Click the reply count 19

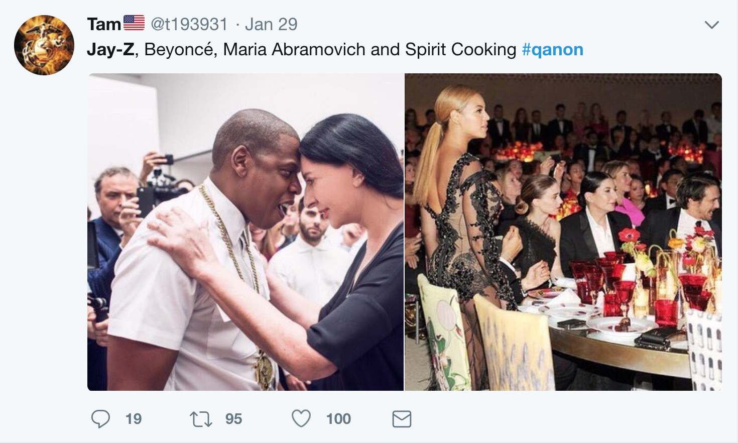134,419
